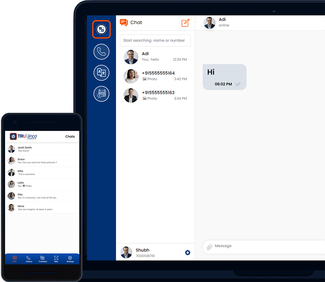Select the History tab on phone

pyautogui.click(x=29, y=259)
